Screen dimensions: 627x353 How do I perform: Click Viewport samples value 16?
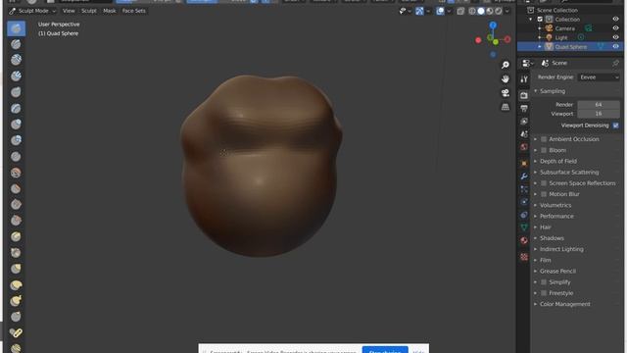pyautogui.click(x=599, y=114)
